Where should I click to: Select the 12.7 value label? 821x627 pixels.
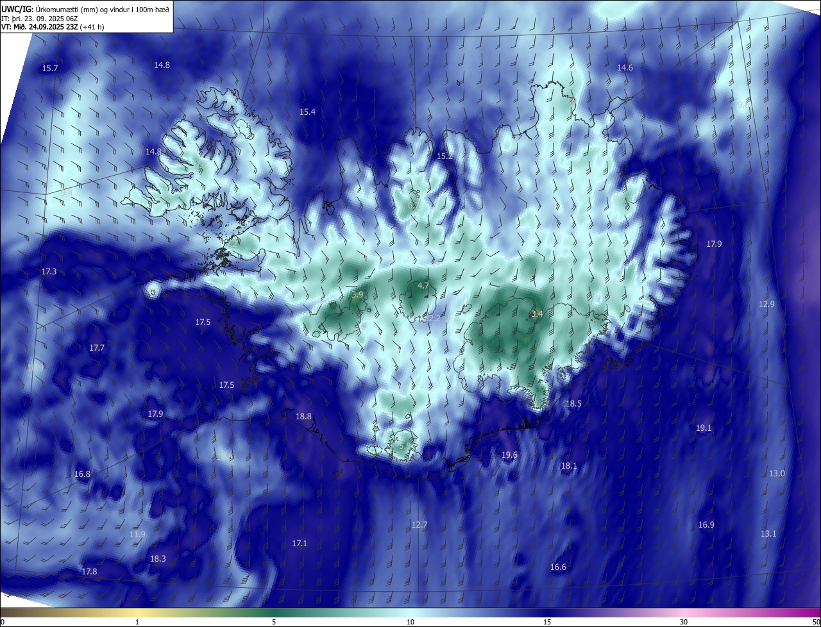pyautogui.click(x=419, y=524)
